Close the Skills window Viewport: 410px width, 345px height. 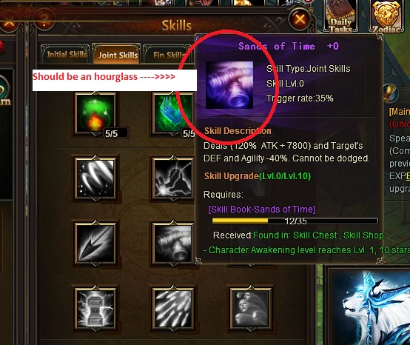[x=300, y=19]
